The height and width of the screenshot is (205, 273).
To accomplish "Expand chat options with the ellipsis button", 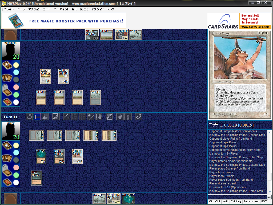I will click(x=269, y=197).
